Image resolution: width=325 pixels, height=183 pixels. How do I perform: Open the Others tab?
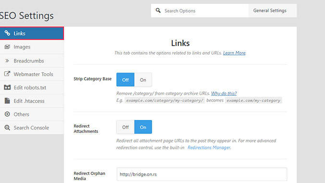coord(32,114)
